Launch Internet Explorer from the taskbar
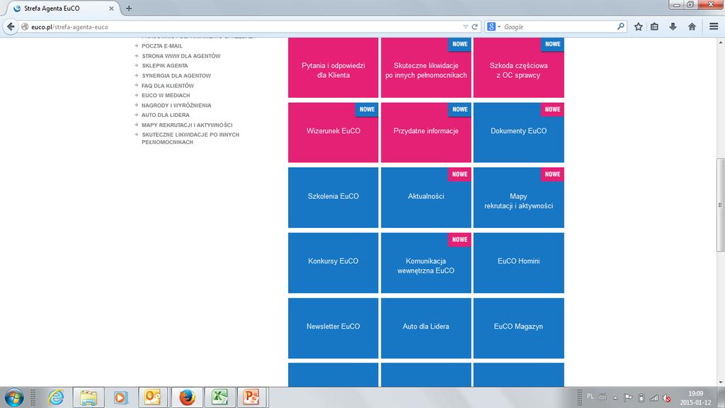The image size is (725, 408). coord(56,397)
